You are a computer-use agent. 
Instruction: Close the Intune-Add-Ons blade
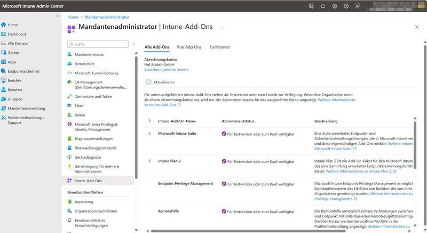coord(417,27)
